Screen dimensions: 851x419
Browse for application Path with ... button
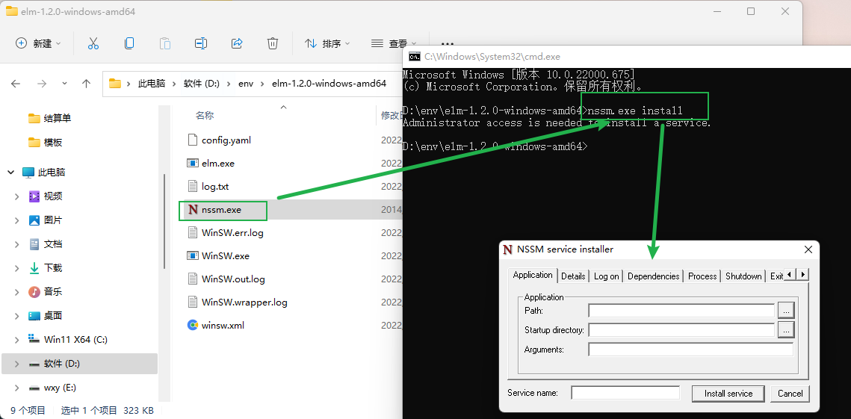point(787,311)
